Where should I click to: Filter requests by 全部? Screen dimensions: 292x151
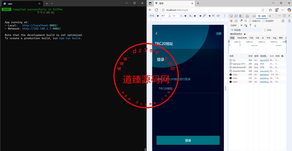232,38
